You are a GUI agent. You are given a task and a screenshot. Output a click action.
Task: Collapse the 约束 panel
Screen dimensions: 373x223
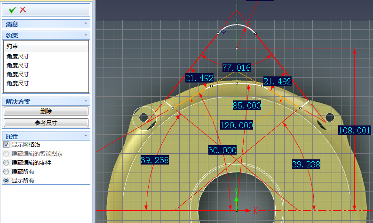coord(86,35)
